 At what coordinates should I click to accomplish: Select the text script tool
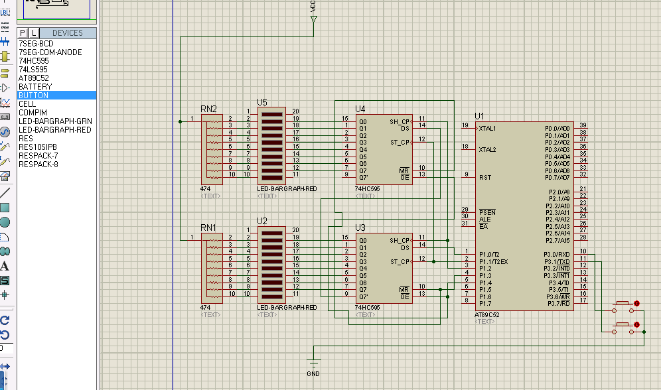point(5,27)
